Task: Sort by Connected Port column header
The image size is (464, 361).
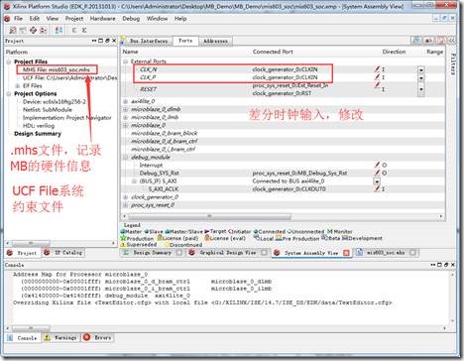Action: pyautogui.click(x=273, y=52)
